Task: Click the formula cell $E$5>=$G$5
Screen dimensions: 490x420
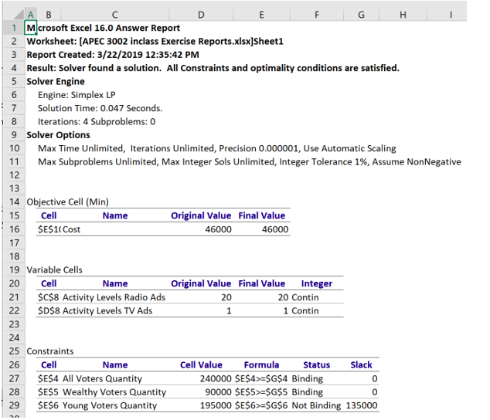Action: (260, 392)
